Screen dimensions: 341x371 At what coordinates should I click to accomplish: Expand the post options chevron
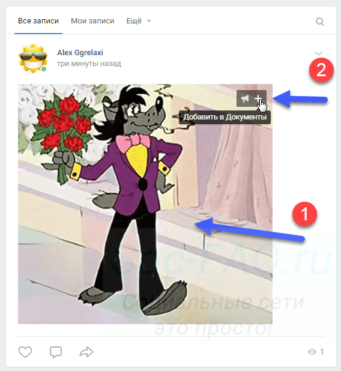point(319,53)
